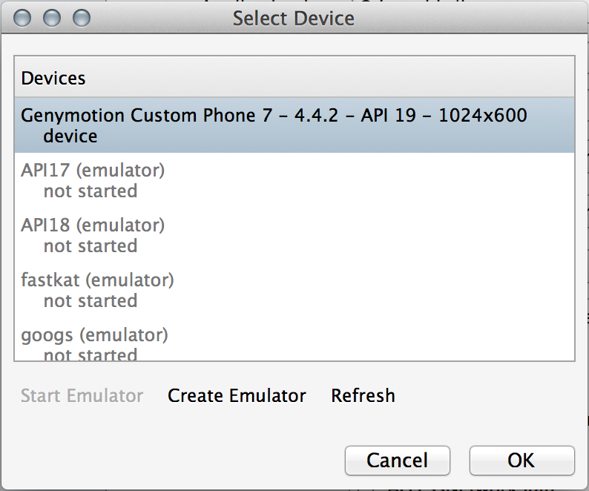The width and height of the screenshot is (589, 491).
Task: Click the 'device' status under Genymotion
Action: coord(70,136)
